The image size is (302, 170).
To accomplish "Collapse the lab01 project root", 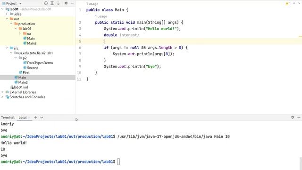I will coord(2,9).
